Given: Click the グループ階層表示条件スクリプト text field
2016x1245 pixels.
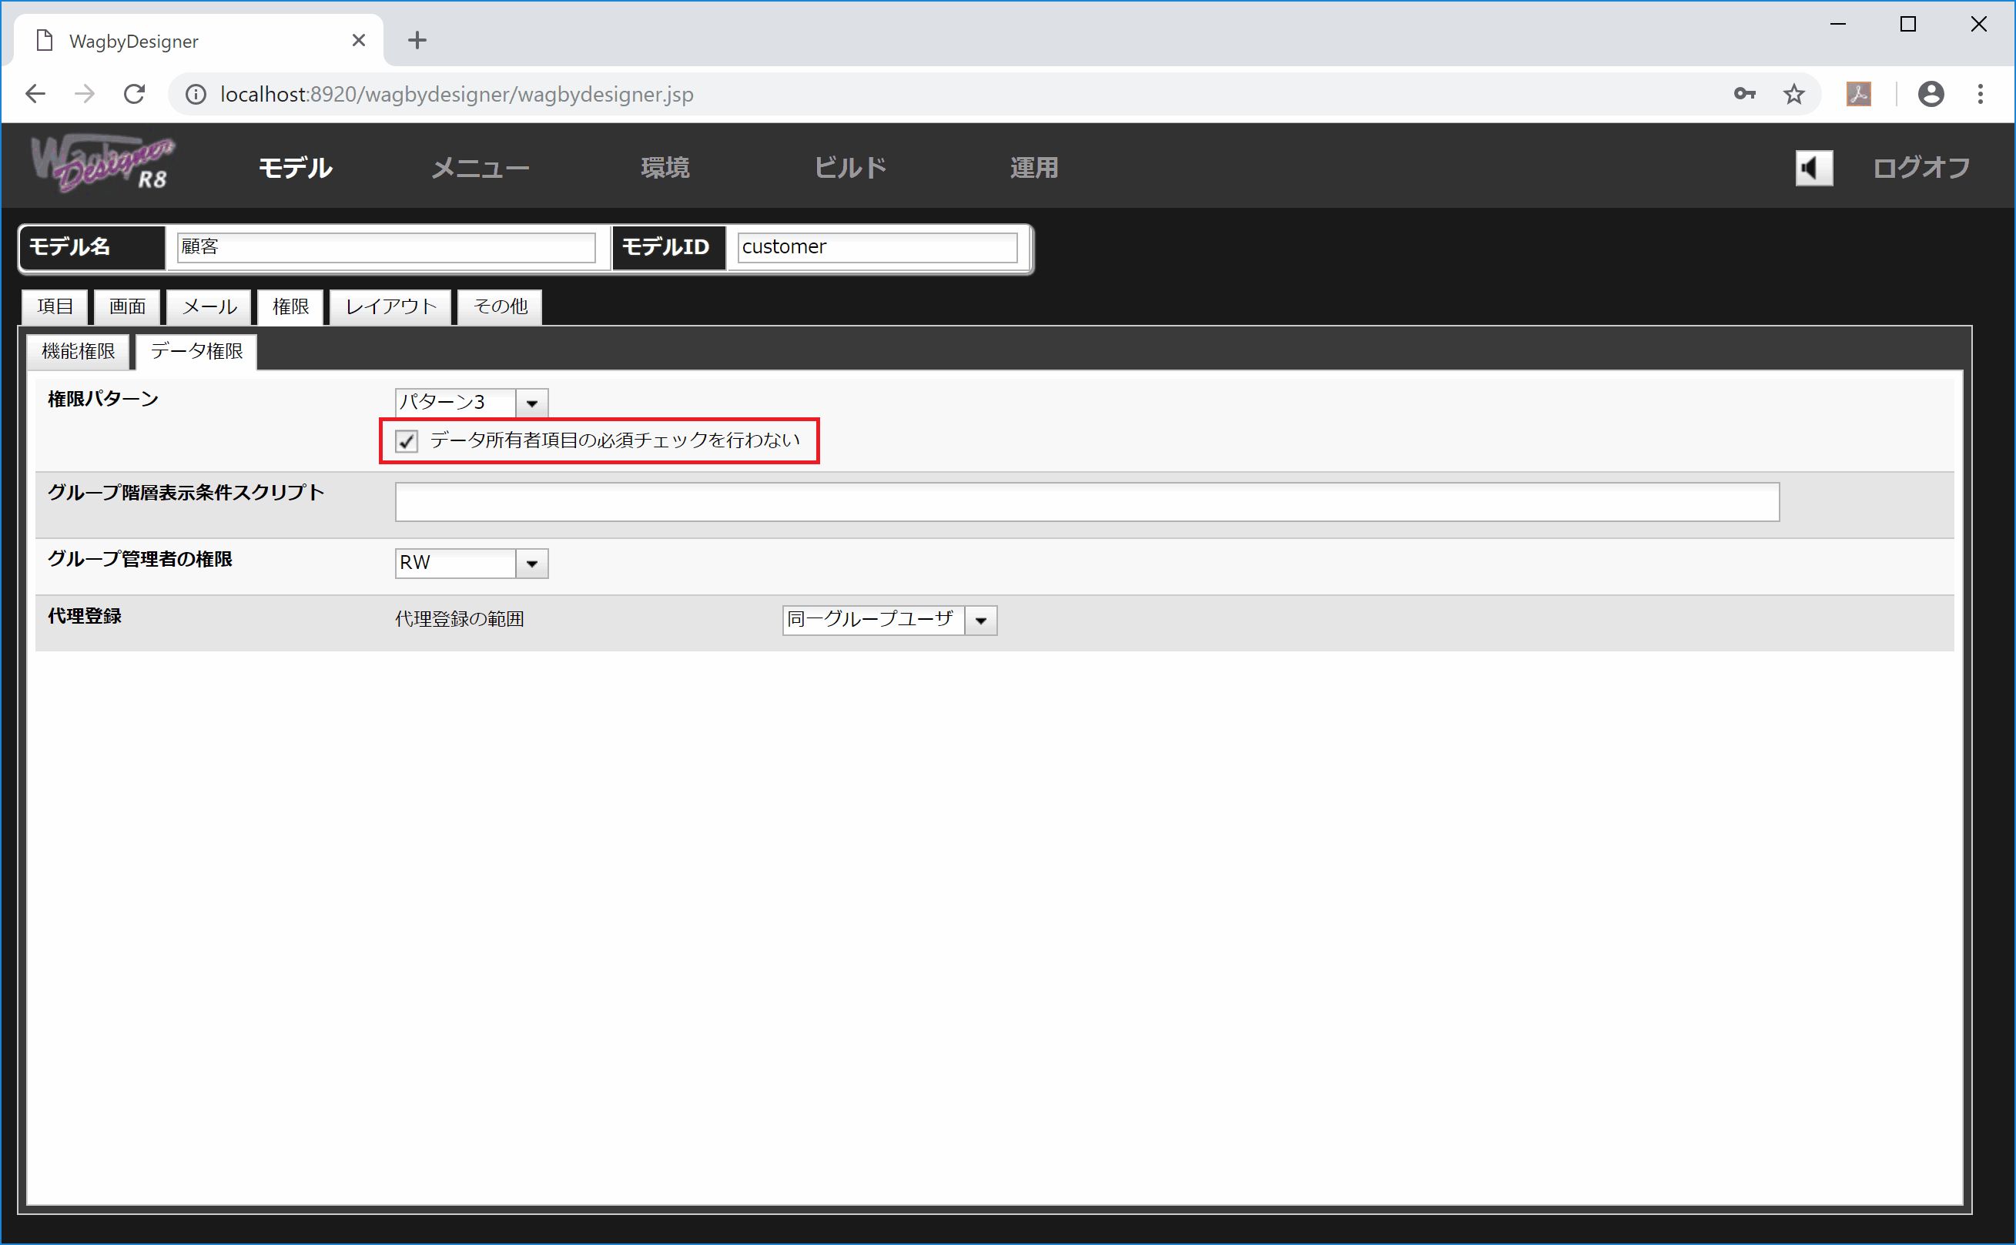Looking at the screenshot, I should pyautogui.click(x=1087, y=502).
